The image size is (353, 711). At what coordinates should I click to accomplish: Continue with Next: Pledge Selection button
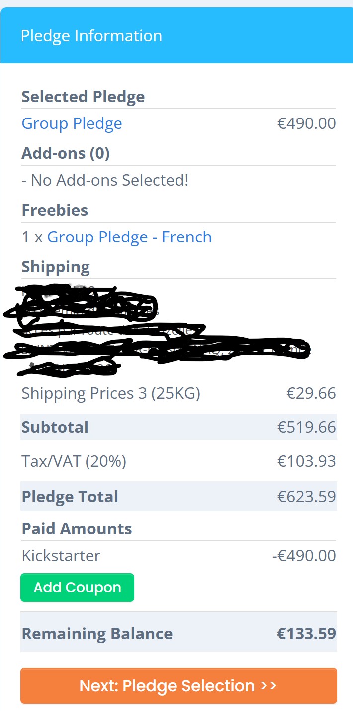[178, 686]
